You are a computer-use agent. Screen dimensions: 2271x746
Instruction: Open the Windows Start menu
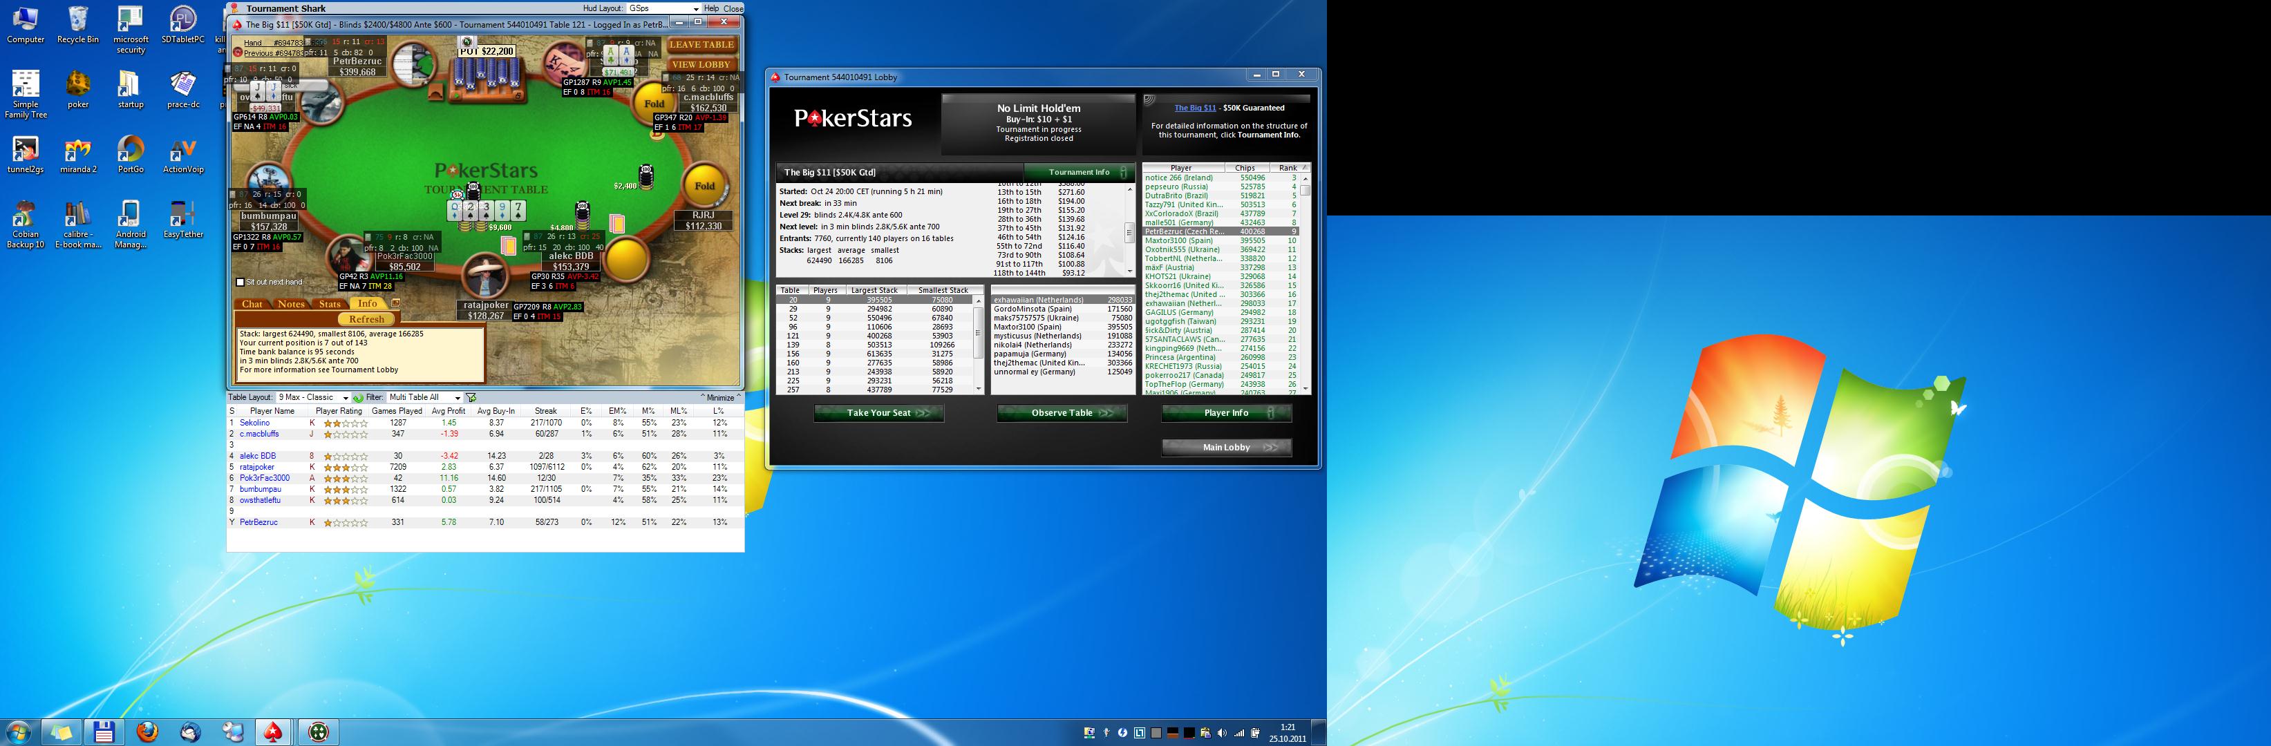[x=18, y=732]
